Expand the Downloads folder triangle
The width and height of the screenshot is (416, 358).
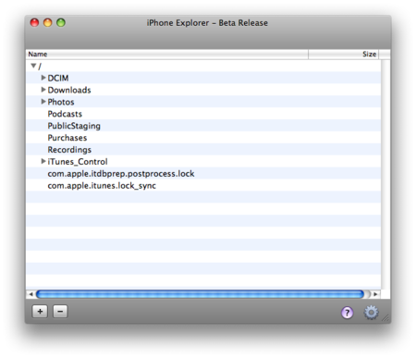point(43,90)
